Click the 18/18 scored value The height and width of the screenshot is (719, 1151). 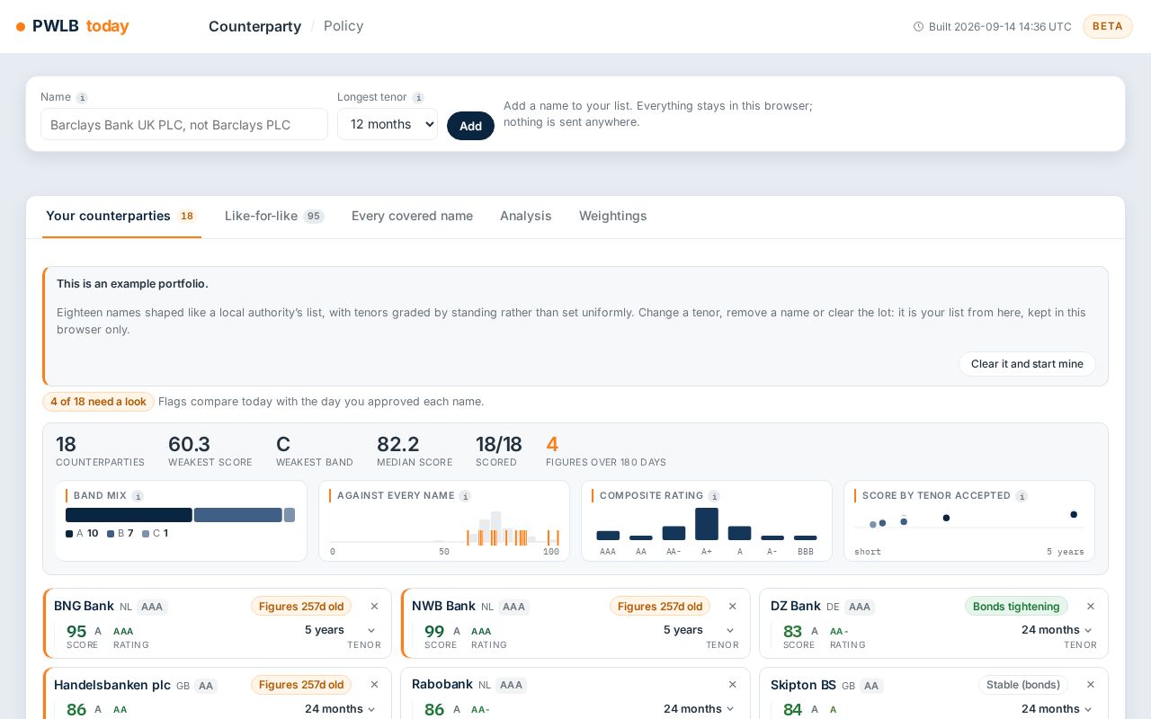499,445
